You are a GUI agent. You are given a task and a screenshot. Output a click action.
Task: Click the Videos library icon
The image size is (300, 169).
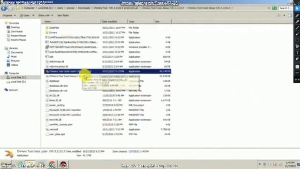pyautogui.click(x=8, y=65)
